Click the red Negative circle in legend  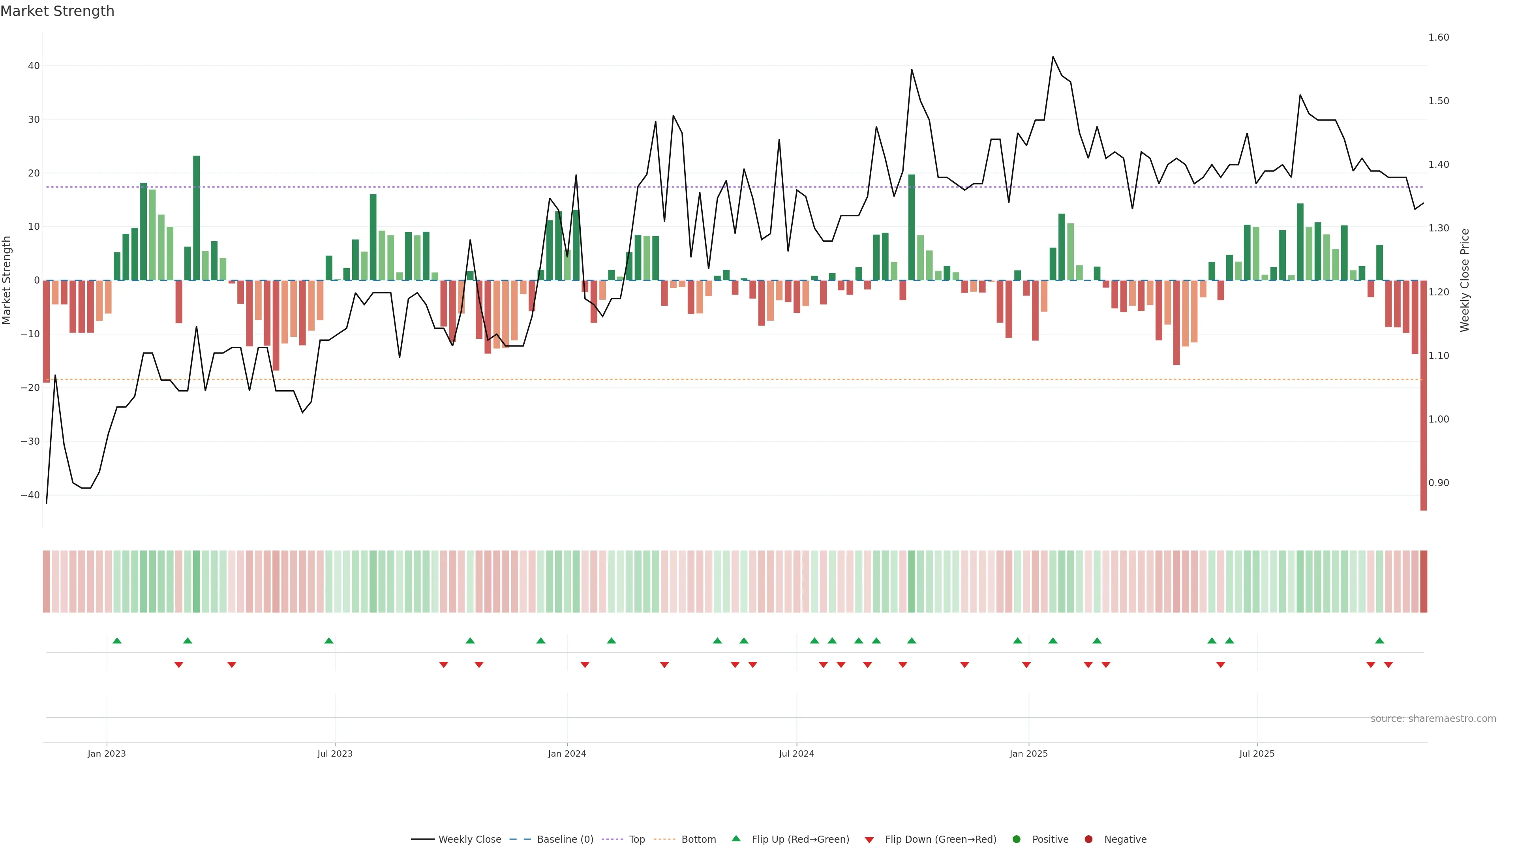point(1088,839)
